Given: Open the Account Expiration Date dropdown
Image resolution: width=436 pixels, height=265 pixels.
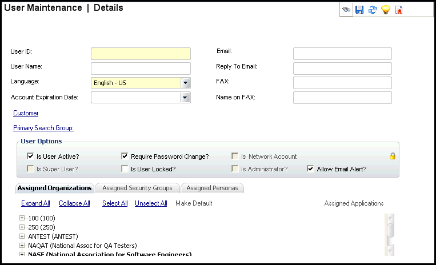Looking at the screenshot, I should [x=185, y=98].
